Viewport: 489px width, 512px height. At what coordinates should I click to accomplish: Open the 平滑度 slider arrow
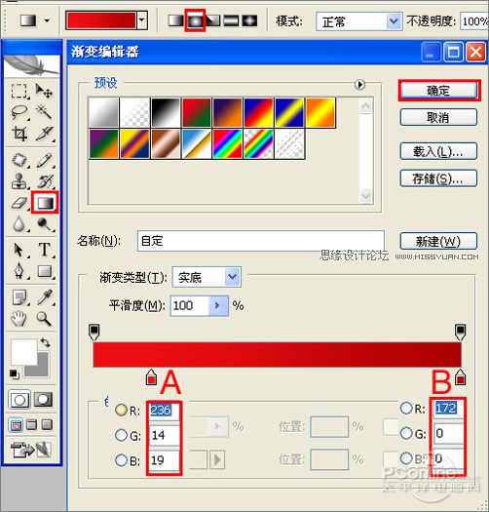tap(218, 305)
